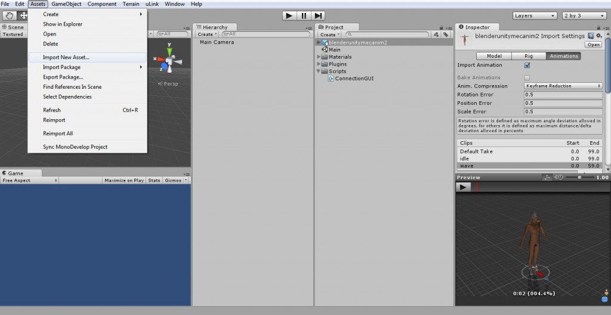Click the Position Error value field
Viewport: 611px width, 315px height.
coord(563,103)
